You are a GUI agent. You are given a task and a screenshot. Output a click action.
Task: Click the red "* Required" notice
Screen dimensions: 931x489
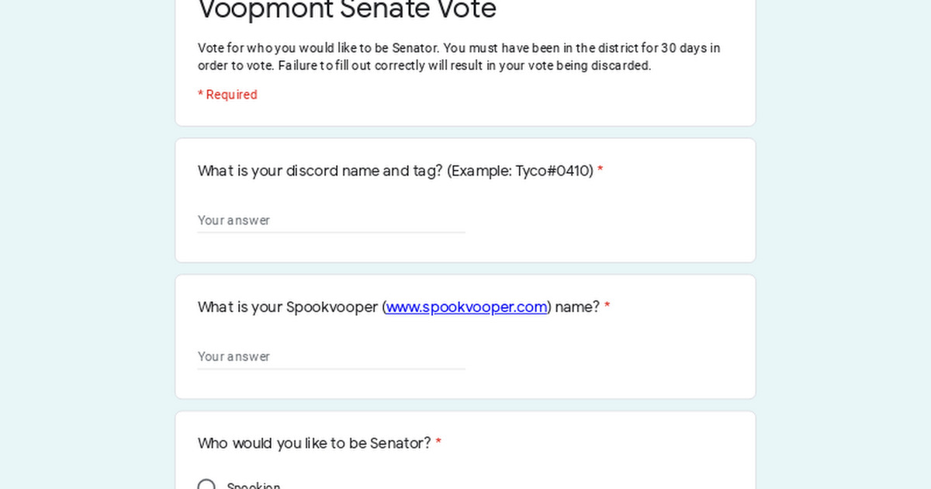(227, 95)
